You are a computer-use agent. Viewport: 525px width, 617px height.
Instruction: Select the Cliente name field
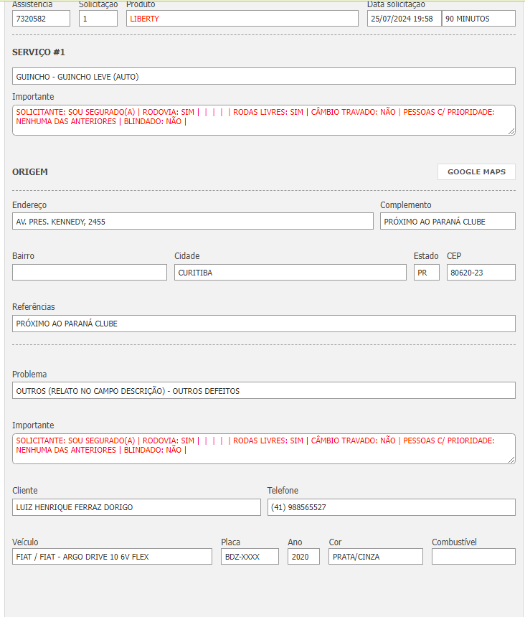pos(136,507)
